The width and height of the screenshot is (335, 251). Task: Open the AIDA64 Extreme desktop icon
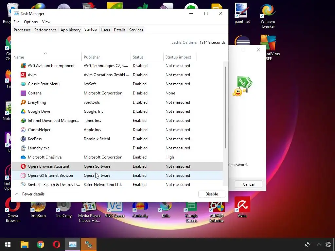coord(217,212)
